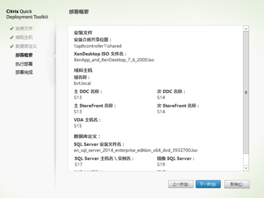
Task: Click the 域和主机 section heading in summary
Action: pyautogui.click(x=83, y=70)
